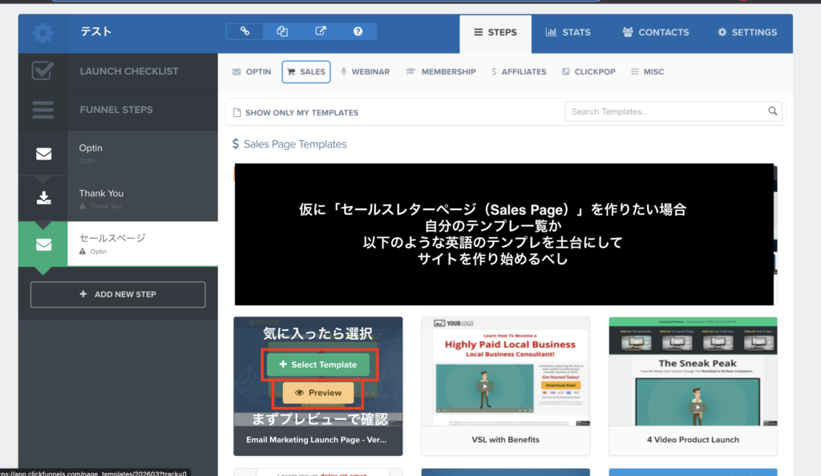Screen dimensions: 821x476
Task: Select the AFFILIATES template category
Action: [x=519, y=71]
